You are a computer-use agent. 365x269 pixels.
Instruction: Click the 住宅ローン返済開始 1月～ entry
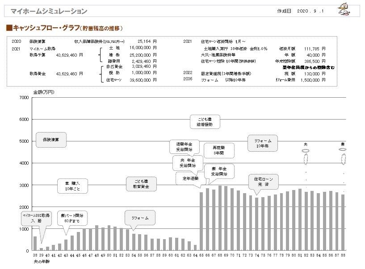pos(223,41)
